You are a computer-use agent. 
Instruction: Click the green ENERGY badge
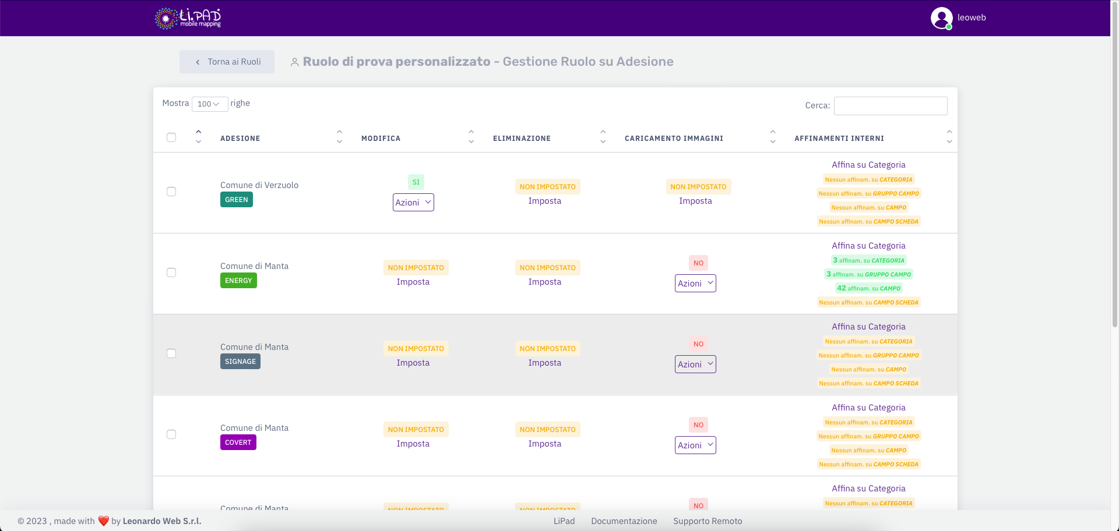click(x=238, y=281)
